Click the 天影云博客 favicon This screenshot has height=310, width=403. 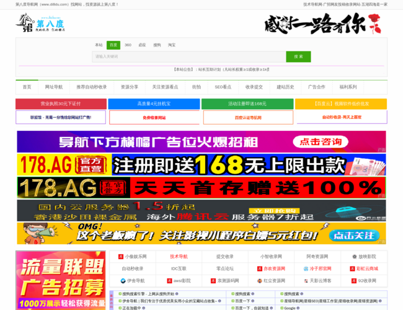pos(306,281)
